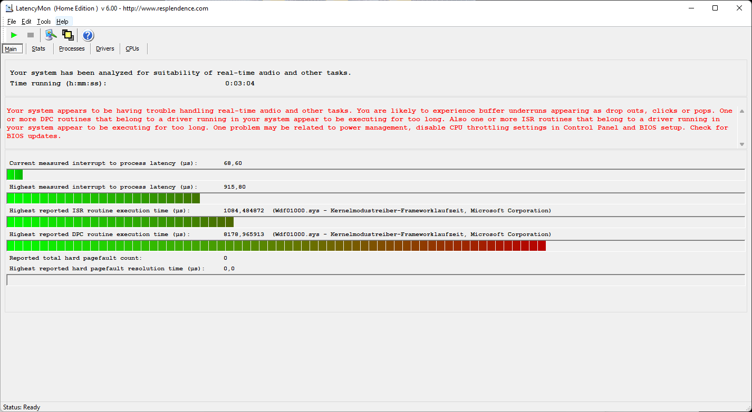Switch to the CPUs tab
Image resolution: width=752 pixels, height=412 pixels.
click(132, 49)
